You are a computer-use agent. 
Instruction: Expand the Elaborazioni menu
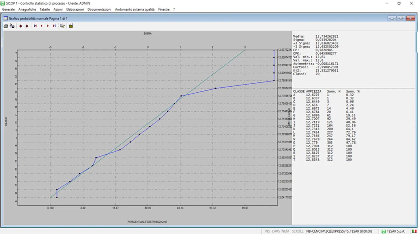coord(75,9)
